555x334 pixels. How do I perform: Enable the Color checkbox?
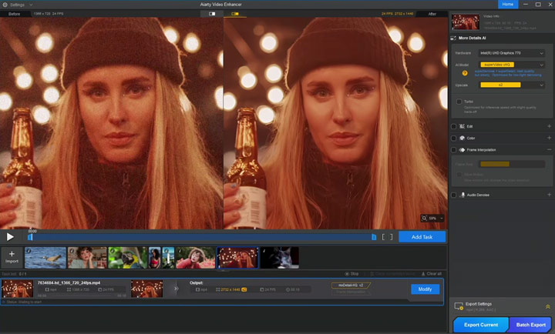point(454,139)
